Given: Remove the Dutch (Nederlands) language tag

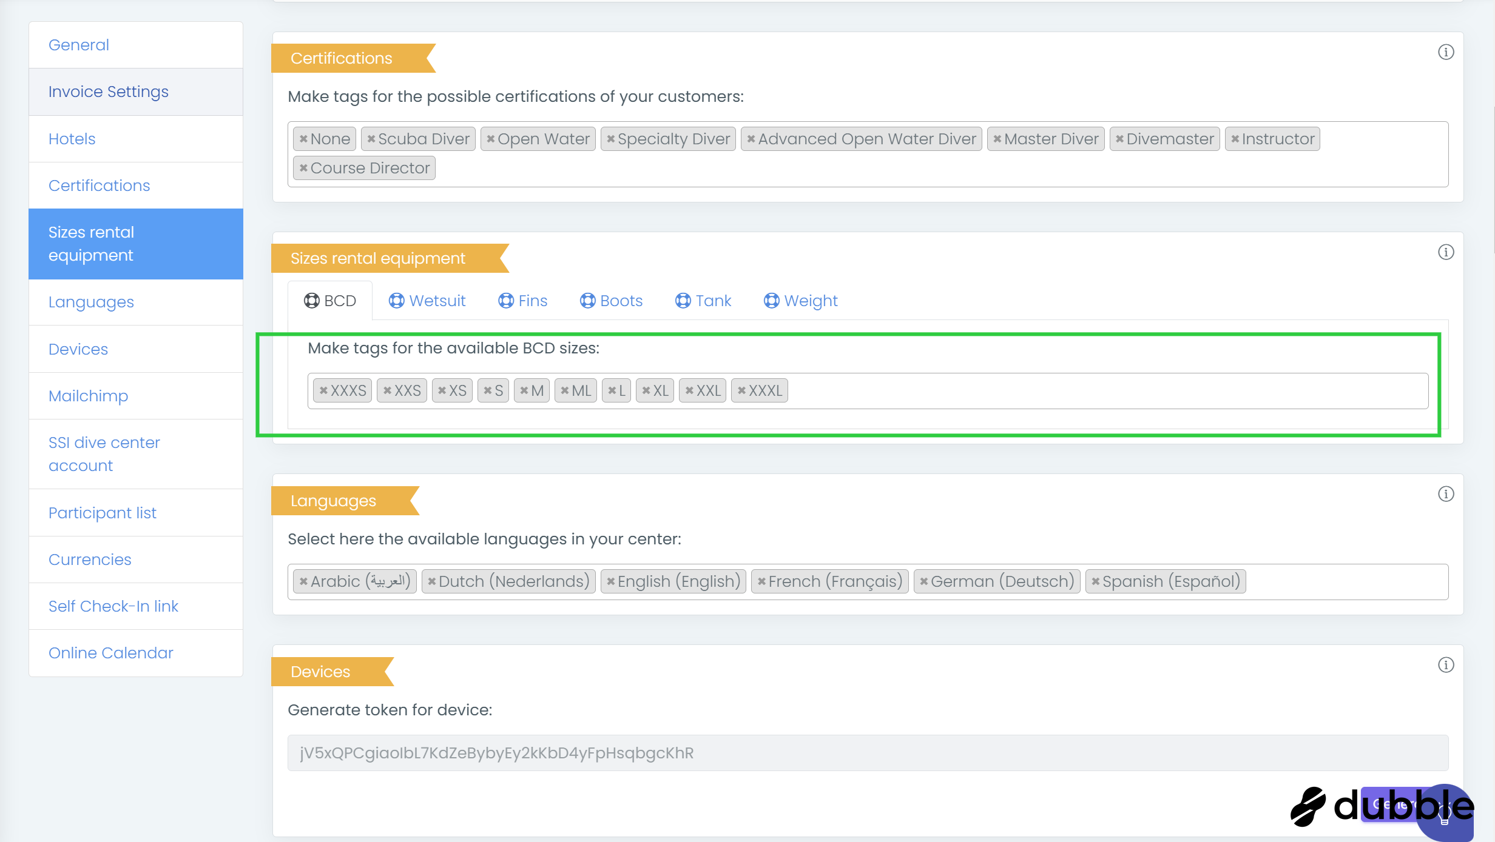Looking at the screenshot, I should coord(431,581).
